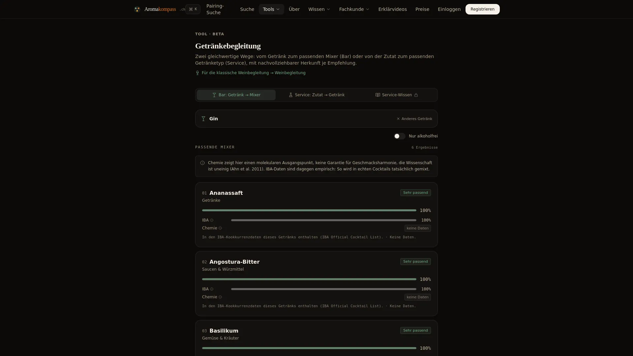The image size is (633, 356).
Task: Click the flask icon on Service tab
Action: [290, 95]
